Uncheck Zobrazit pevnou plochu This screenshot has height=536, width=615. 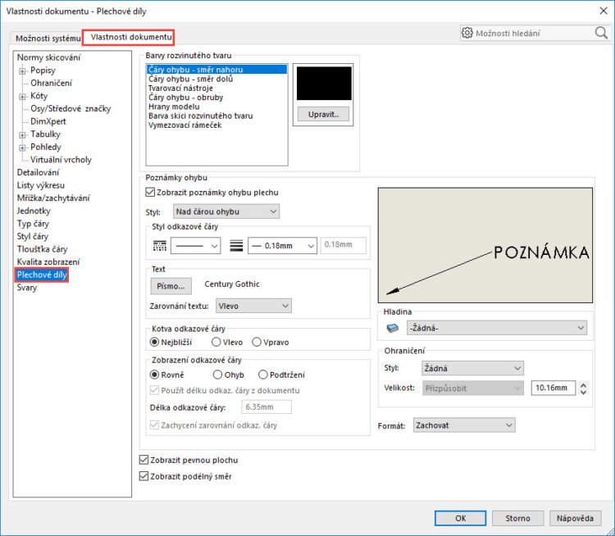click(145, 461)
